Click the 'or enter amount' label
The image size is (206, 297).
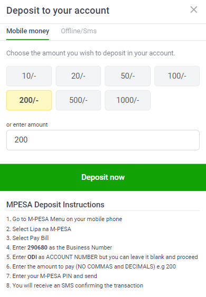tap(27, 124)
